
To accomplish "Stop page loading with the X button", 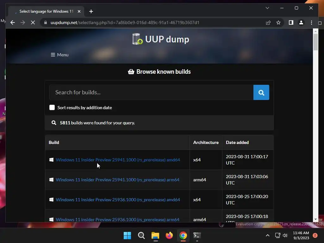I will [33, 22].
